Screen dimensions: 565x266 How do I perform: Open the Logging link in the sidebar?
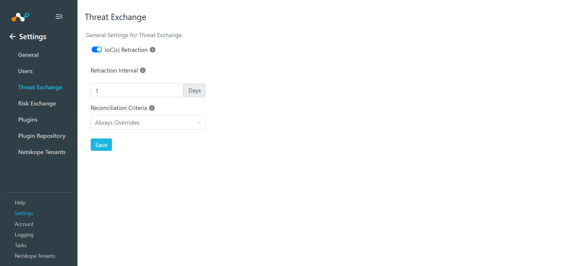(24, 235)
